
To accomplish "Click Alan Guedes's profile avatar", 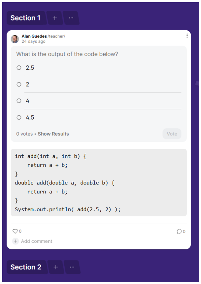I will [x=15, y=39].
